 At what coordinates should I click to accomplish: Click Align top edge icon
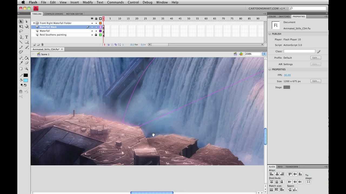[x=290, y=174]
